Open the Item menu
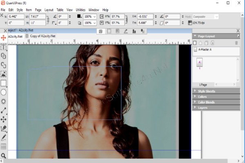Screen dimensions: 245x163 click(x=29, y=10)
